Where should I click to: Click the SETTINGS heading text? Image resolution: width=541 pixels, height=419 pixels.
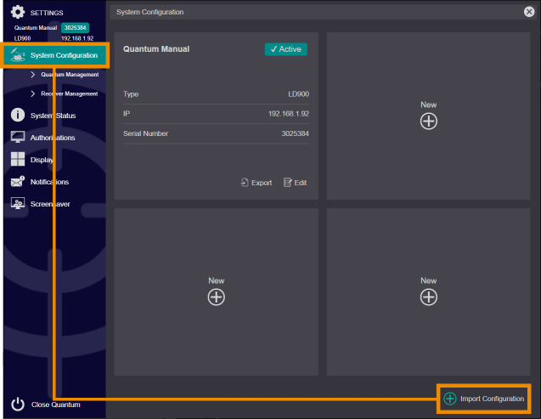pos(47,13)
